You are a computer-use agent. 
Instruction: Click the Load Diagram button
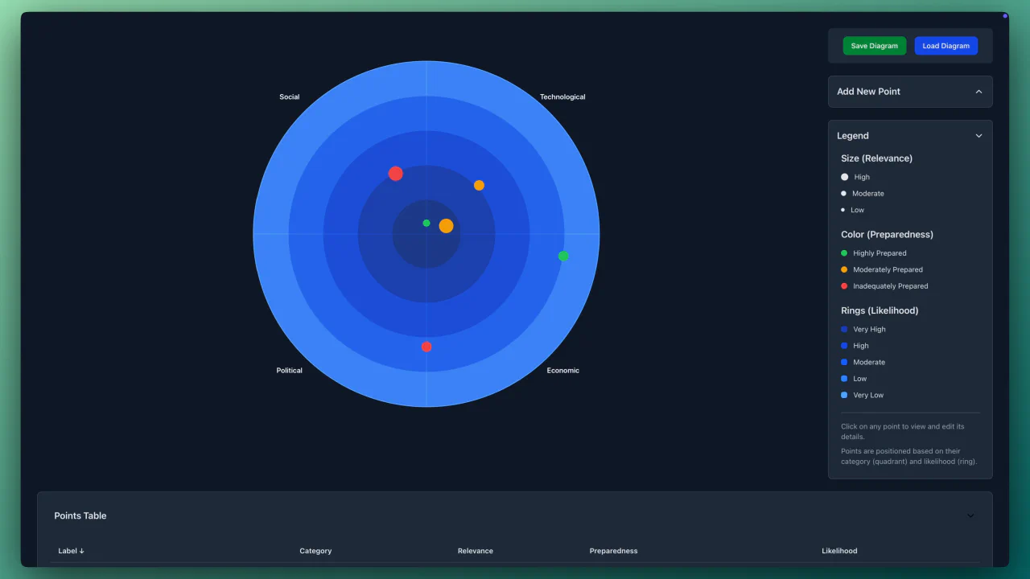[946, 46]
